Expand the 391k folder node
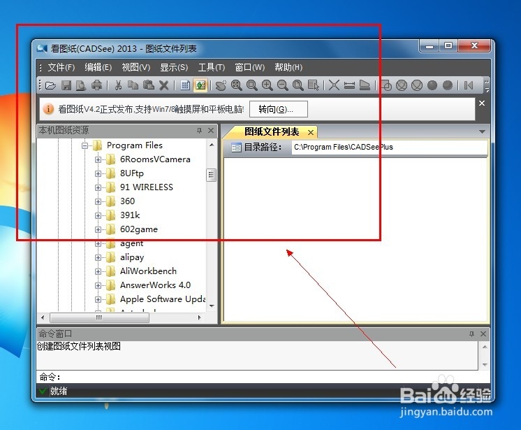 (98, 215)
